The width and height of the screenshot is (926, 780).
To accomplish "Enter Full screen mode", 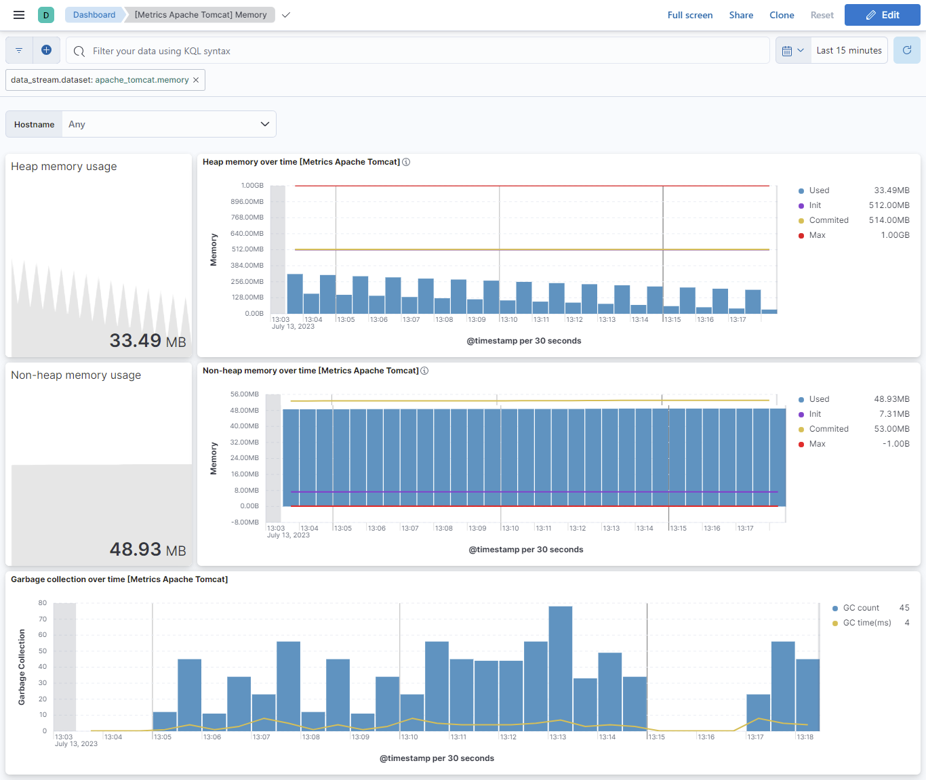I will (x=689, y=15).
